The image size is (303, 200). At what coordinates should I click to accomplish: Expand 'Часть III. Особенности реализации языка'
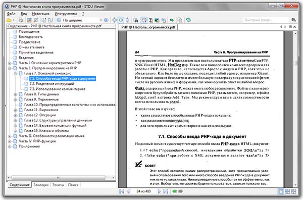tap(10, 136)
